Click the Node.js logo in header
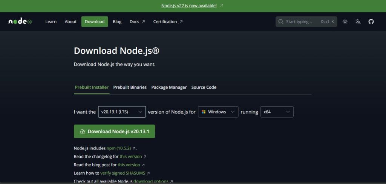The height and width of the screenshot is (184, 386). click(x=20, y=21)
